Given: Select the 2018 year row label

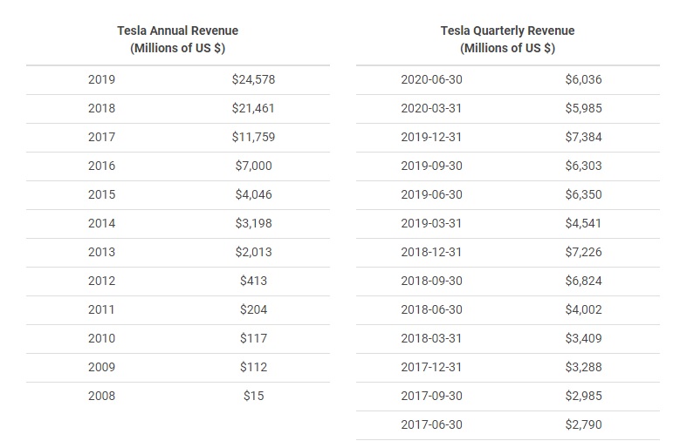Looking at the screenshot, I should (x=101, y=108).
